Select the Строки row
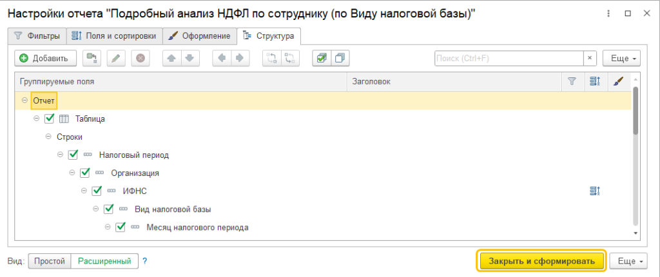660x277 pixels. click(323, 137)
